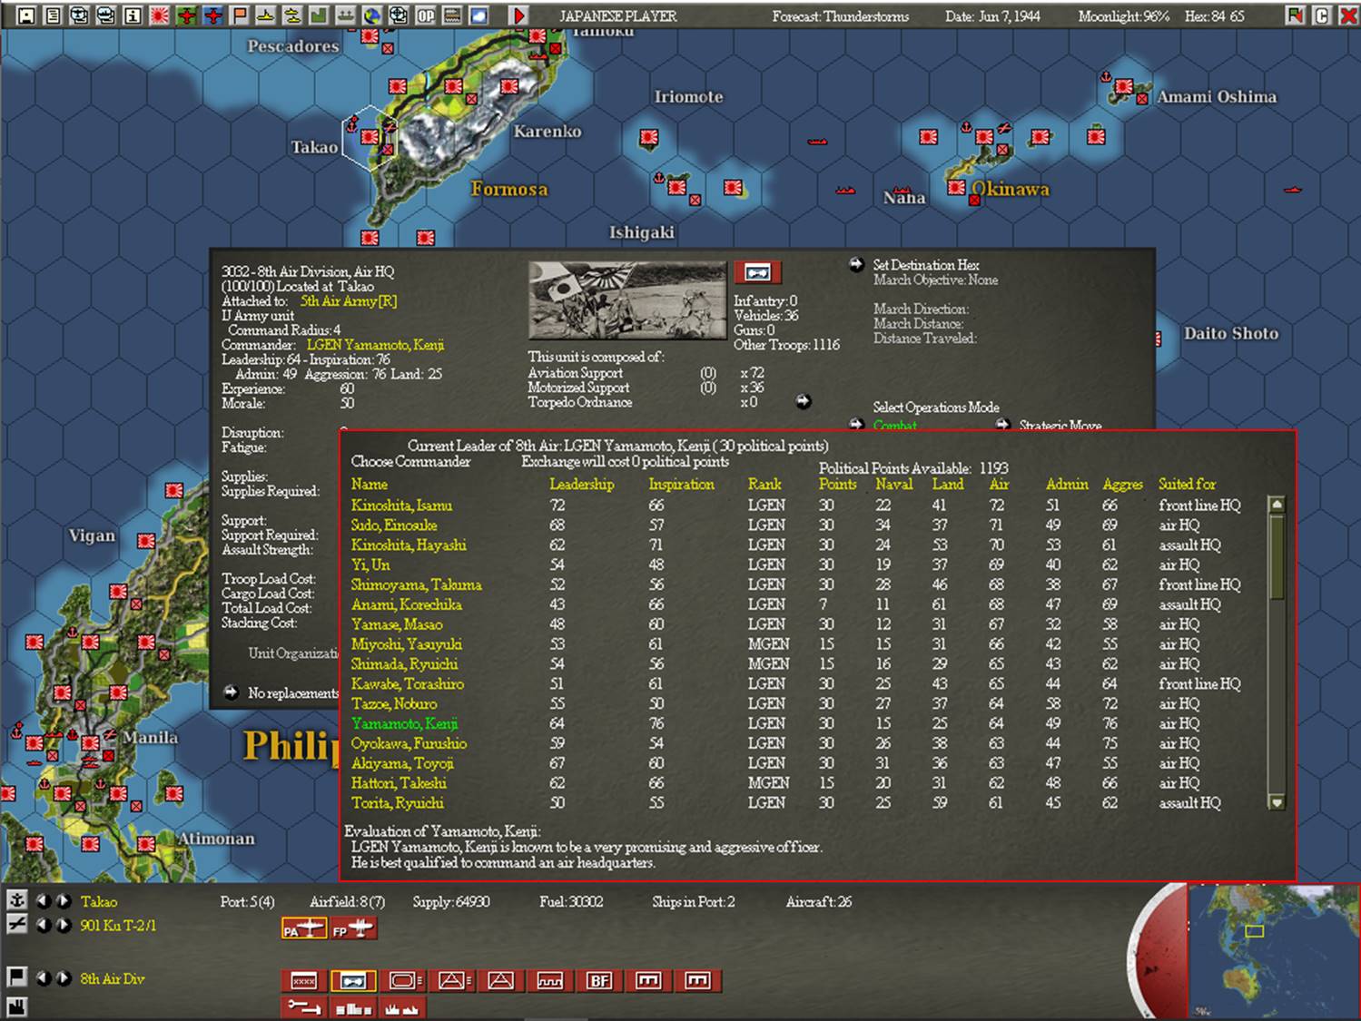Click the red plane on green icon
Viewport: 1361px width, 1021px height.
(187, 15)
